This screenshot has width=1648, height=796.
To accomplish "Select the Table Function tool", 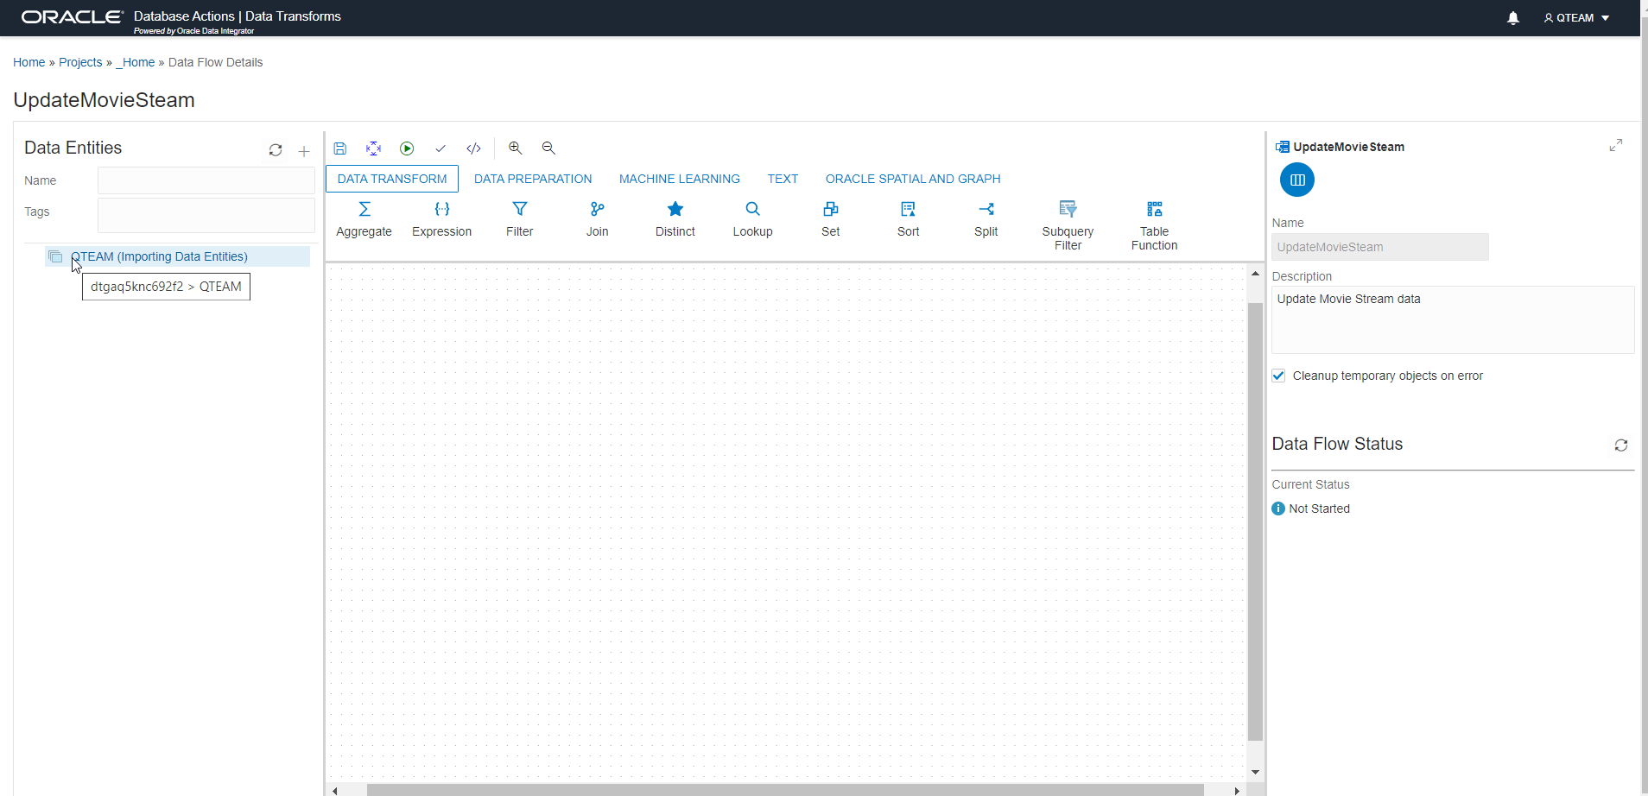I will click(1155, 226).
